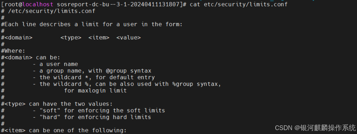Image resolution: width=357 pixels, height=134 pixels.
Task: Click the <domain> column header text
Action: click(18, 37)
